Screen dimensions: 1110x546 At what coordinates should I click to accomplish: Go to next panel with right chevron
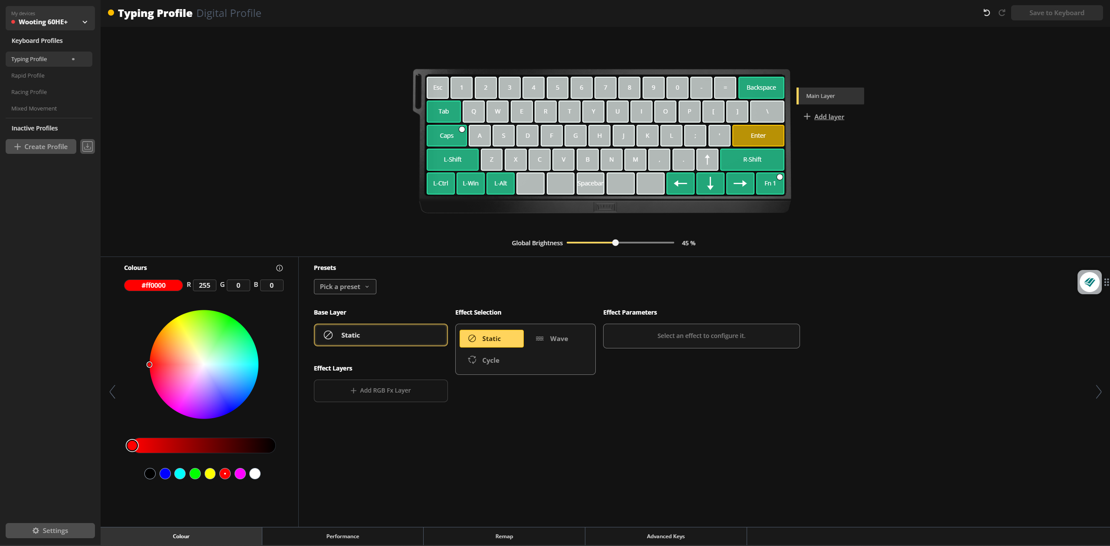pyautogui.click(x=1098, y=392)
